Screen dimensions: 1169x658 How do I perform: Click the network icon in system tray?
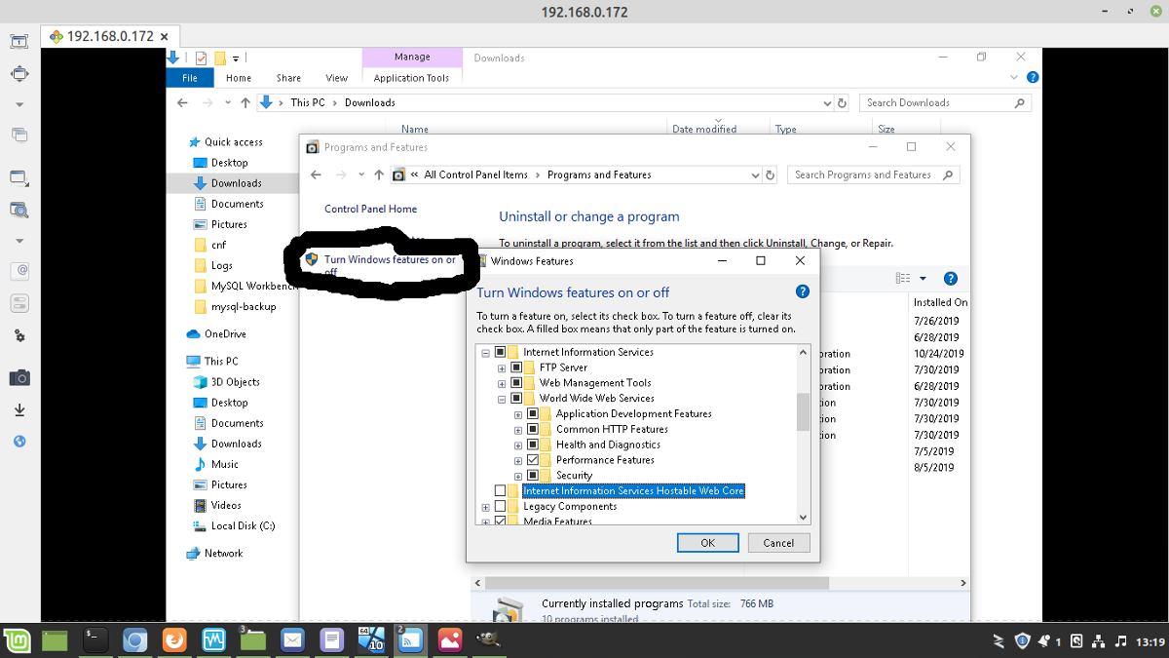point(1100,640)
